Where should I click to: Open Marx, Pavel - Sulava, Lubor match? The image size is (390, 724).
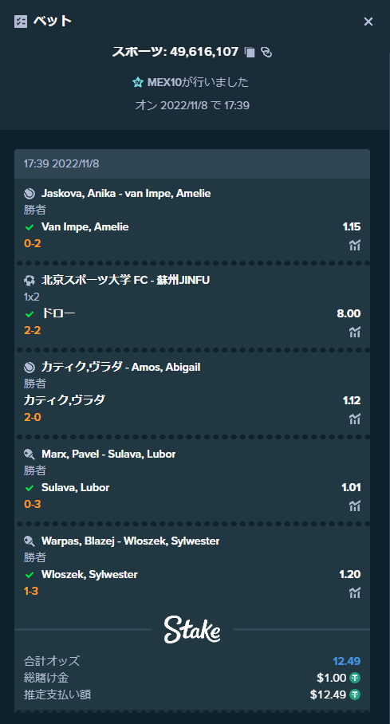(x=108, y=454)
